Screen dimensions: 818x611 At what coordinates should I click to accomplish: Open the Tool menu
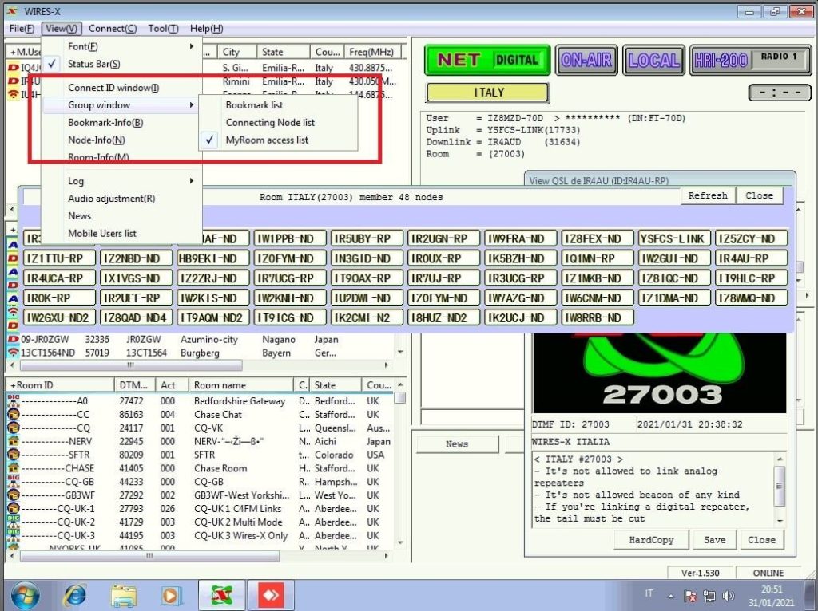point(163,29)
